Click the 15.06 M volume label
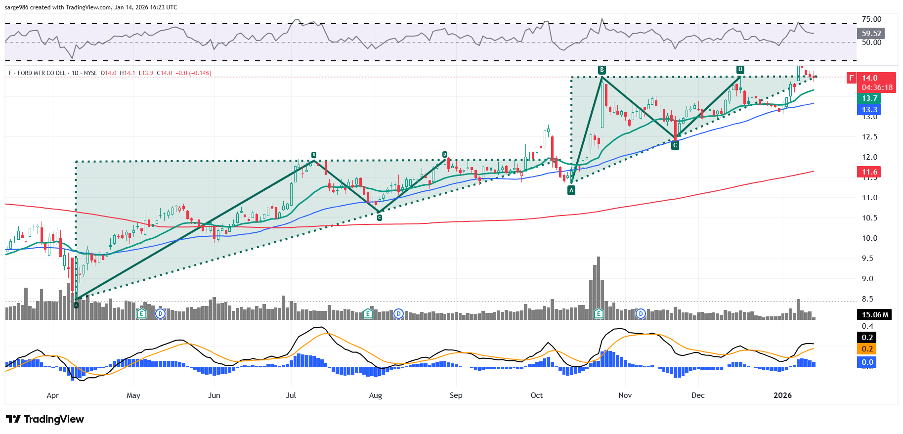 (x=874, y=314)
